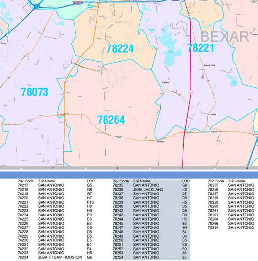
Task: Click ZIP code 78254 in the table
Action: pos(118,257)
